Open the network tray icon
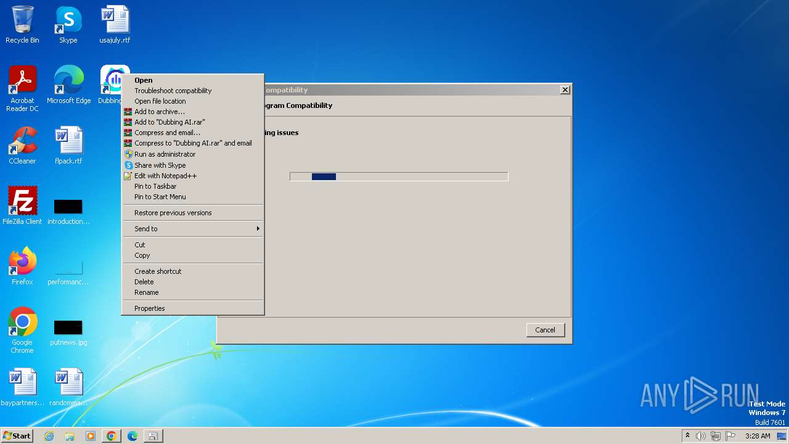Viewport: 789px width, 444px height. pyautogui.click(x=716, y=436)
